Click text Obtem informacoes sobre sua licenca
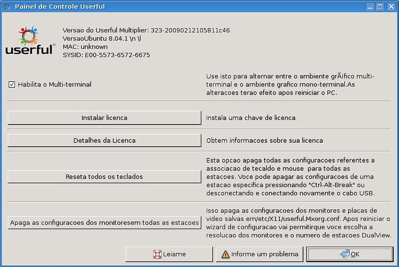399x267 pixels. coord(265,141)
